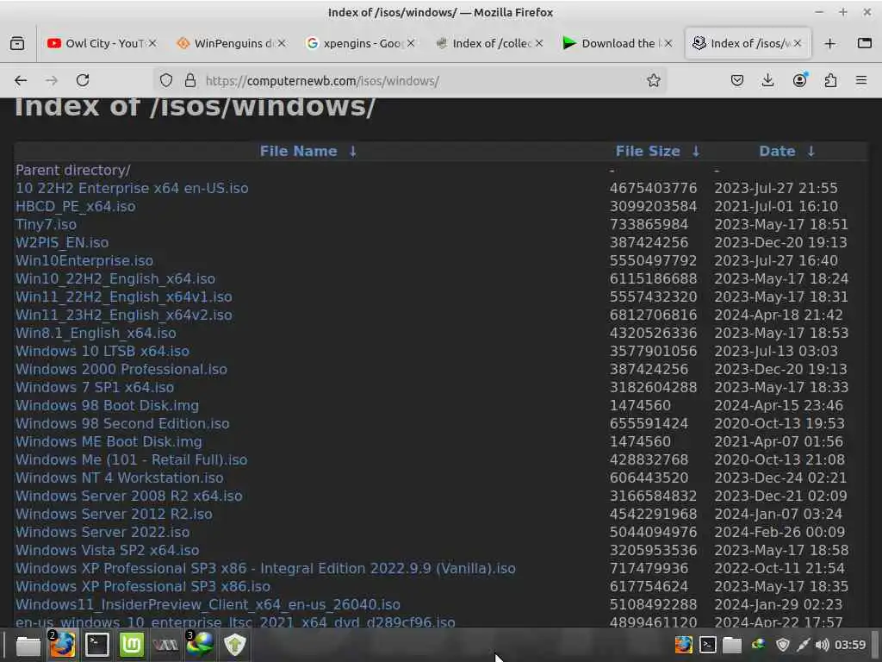The width and height of the screenshot is (882, 662).
Task: Open Save to Pocket
Action: (x=737, y=80)
